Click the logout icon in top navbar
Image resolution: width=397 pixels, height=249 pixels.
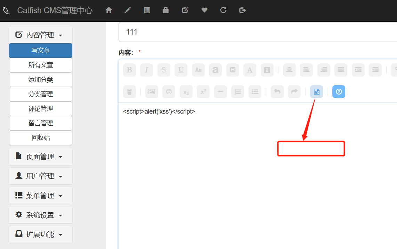[243, 10]
